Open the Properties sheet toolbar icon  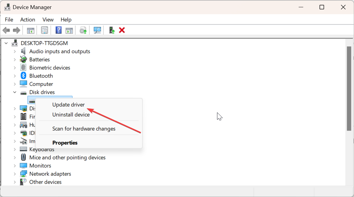click(x=44, y=30)
